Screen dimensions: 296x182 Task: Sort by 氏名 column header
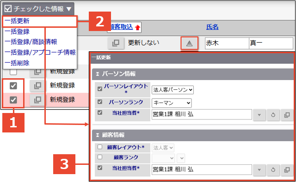pyautogui.click(x=212, y=27)
